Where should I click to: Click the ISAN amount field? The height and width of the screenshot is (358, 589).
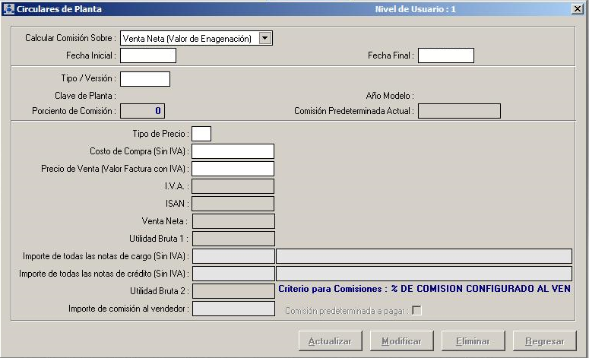233,204
